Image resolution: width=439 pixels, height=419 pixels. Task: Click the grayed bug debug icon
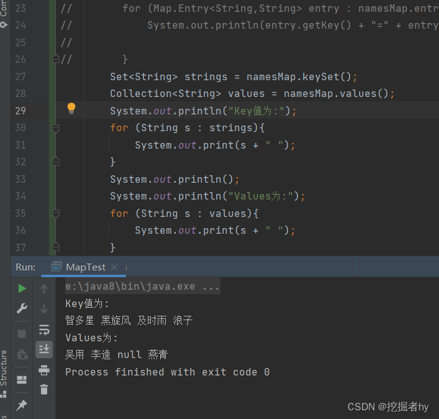22,355
